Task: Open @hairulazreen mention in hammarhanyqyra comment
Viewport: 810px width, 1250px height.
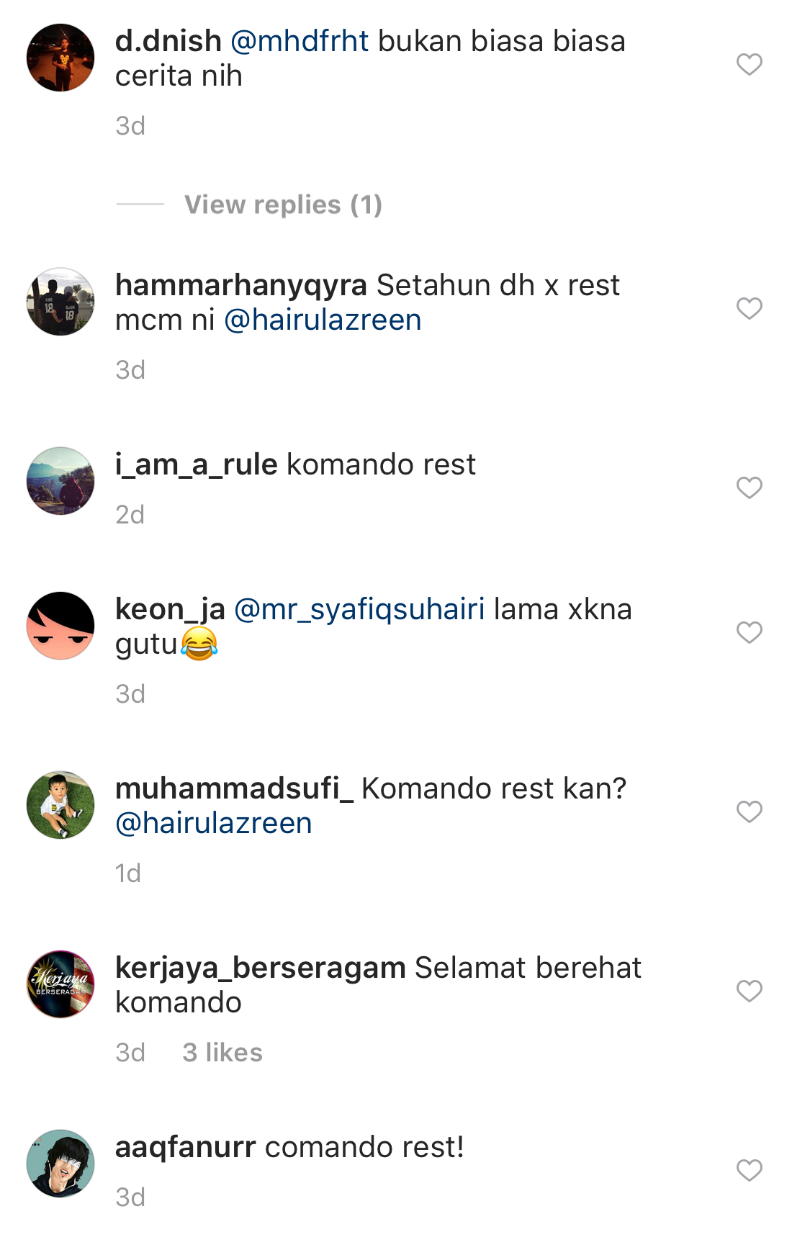Action: click(x=323, y=320)
